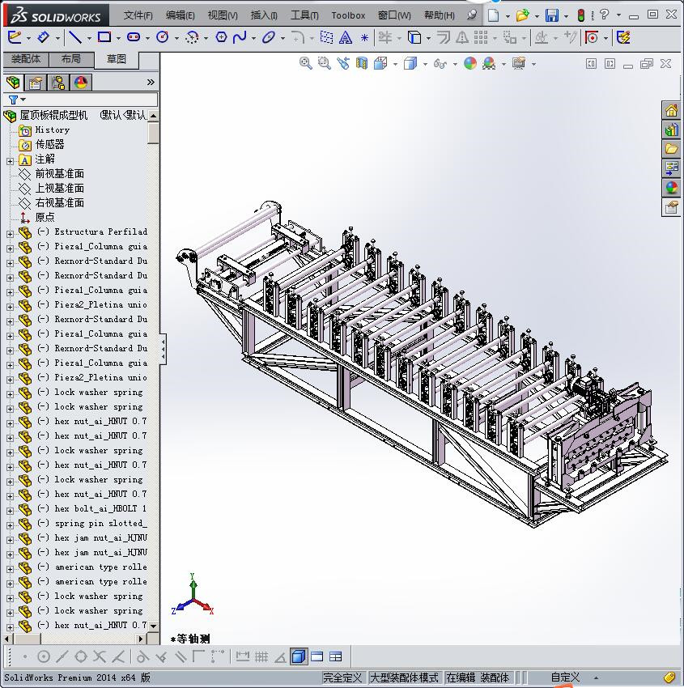The width and height of the screenshot is (684, 688).
Task: Click the Smart Dimension tool
Action: 43,37
